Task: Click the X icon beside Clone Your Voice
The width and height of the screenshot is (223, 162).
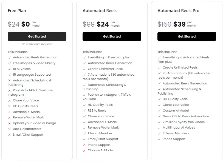Action: [10, 100]
